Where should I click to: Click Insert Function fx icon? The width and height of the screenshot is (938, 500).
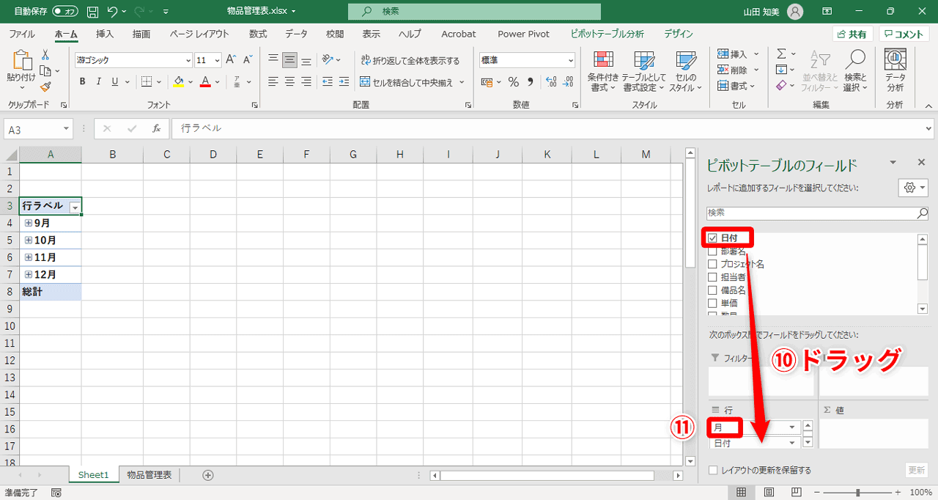click(x=156, y=128)
